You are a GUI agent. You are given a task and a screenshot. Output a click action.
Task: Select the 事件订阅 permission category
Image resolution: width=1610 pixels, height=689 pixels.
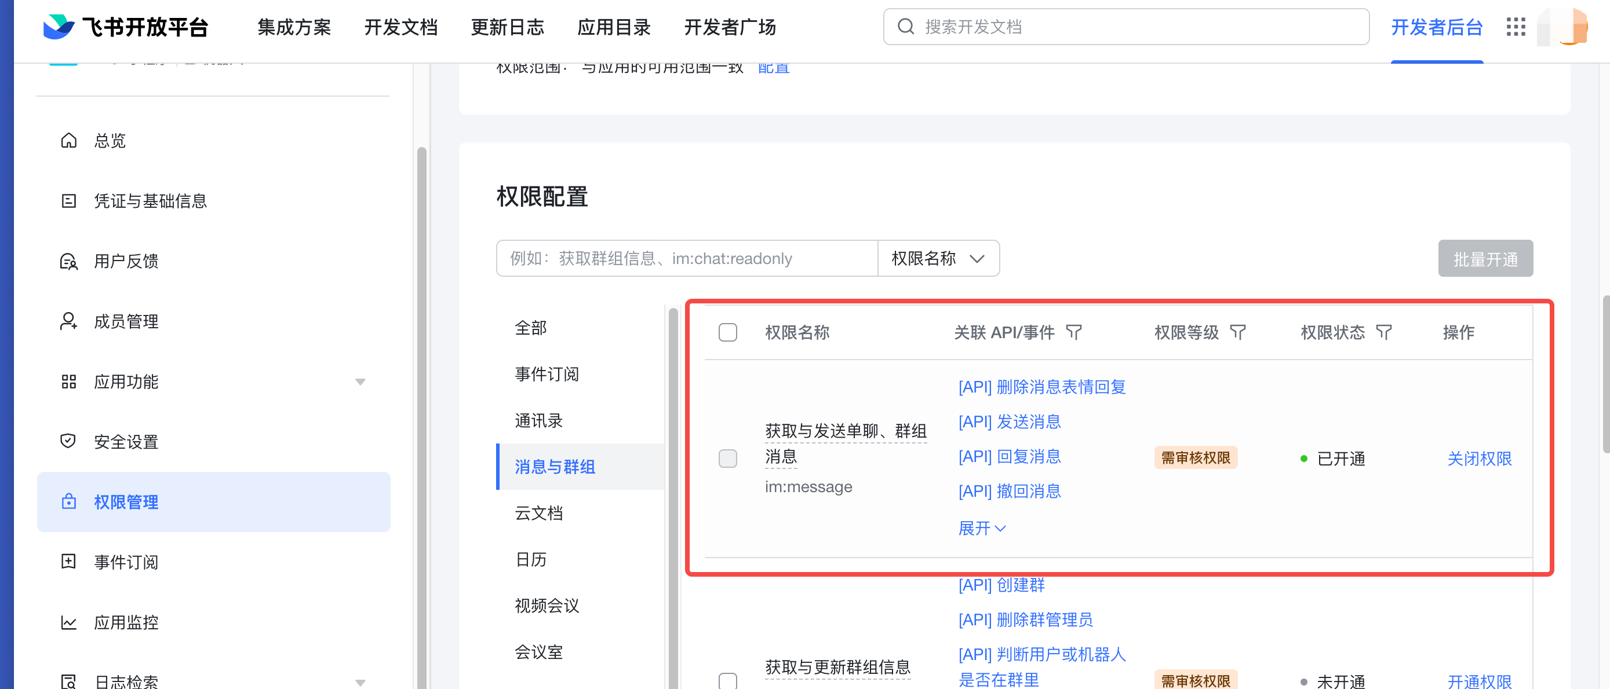(x=580, y=374)
